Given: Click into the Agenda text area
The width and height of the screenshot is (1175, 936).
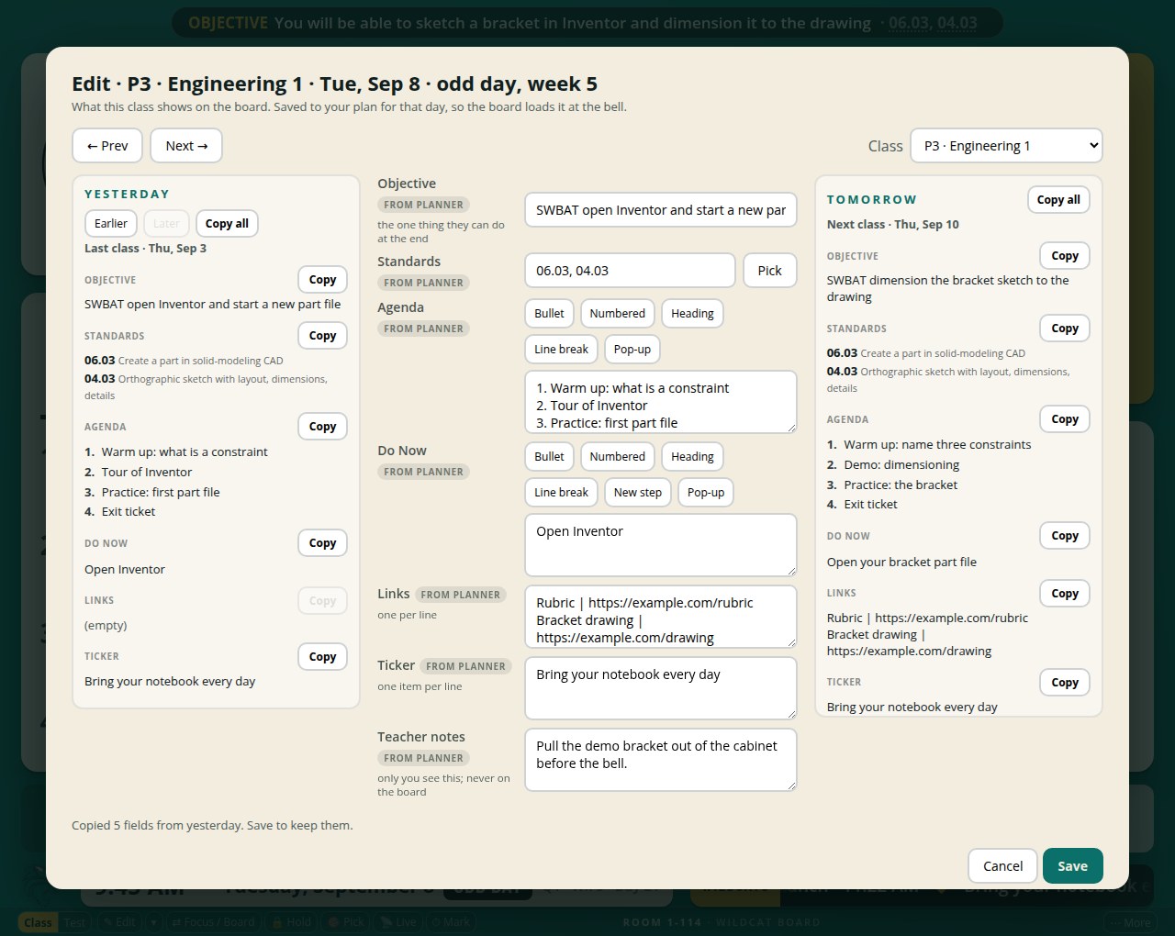Looking at the screenshot, I should tap(661, 402).
